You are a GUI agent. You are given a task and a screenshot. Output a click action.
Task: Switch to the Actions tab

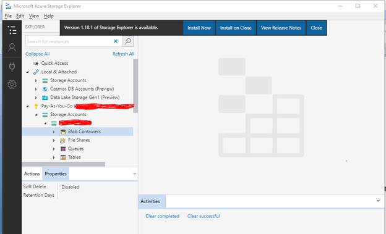click(32, 173)
